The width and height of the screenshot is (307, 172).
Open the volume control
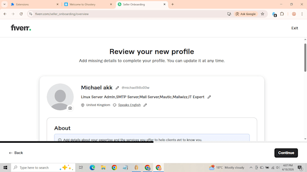(x=278, y=167)
